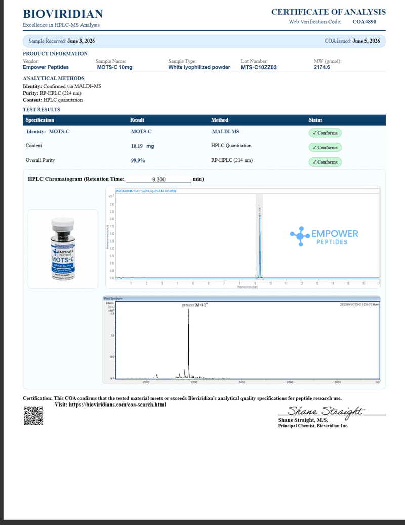Select vendor name Empower Peptides
Viewport: 405px width, 525px height.
[46, 67]
